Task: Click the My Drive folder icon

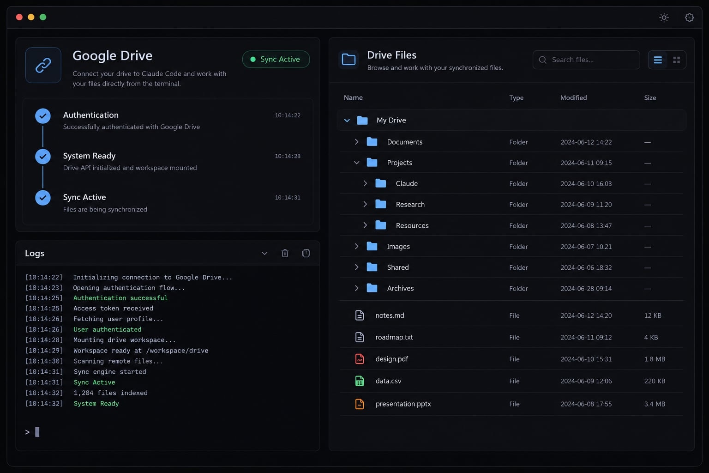Action: tap(362, 121)
